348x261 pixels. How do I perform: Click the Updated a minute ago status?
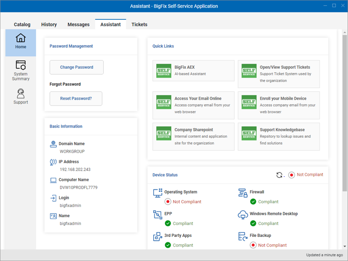324,255
